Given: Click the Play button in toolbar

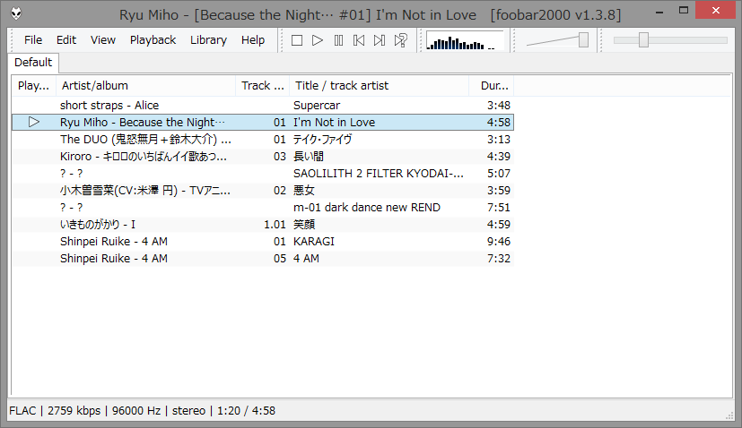Looking at the screenshot, I should click(x=318, y=40).
